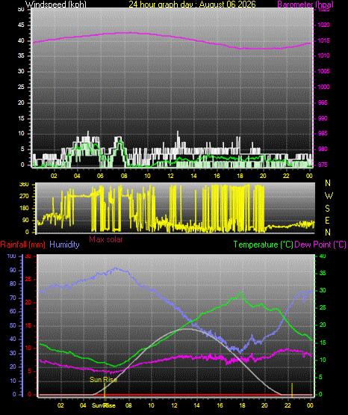Click the green 30 temperature axis value
Viewport: 348px width, 415px height.
point(323,290)
